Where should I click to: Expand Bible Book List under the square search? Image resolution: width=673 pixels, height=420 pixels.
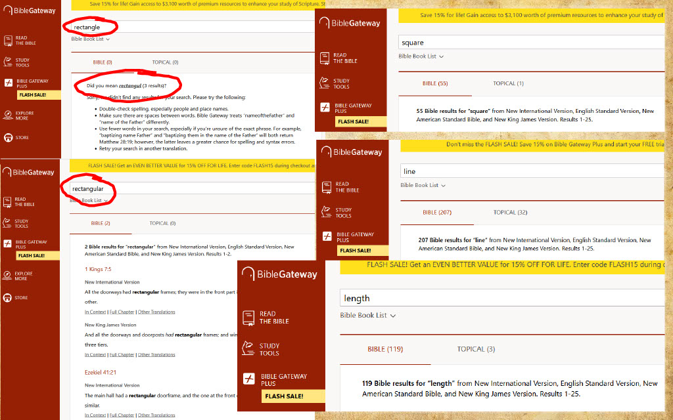click(x=421, y=56)
